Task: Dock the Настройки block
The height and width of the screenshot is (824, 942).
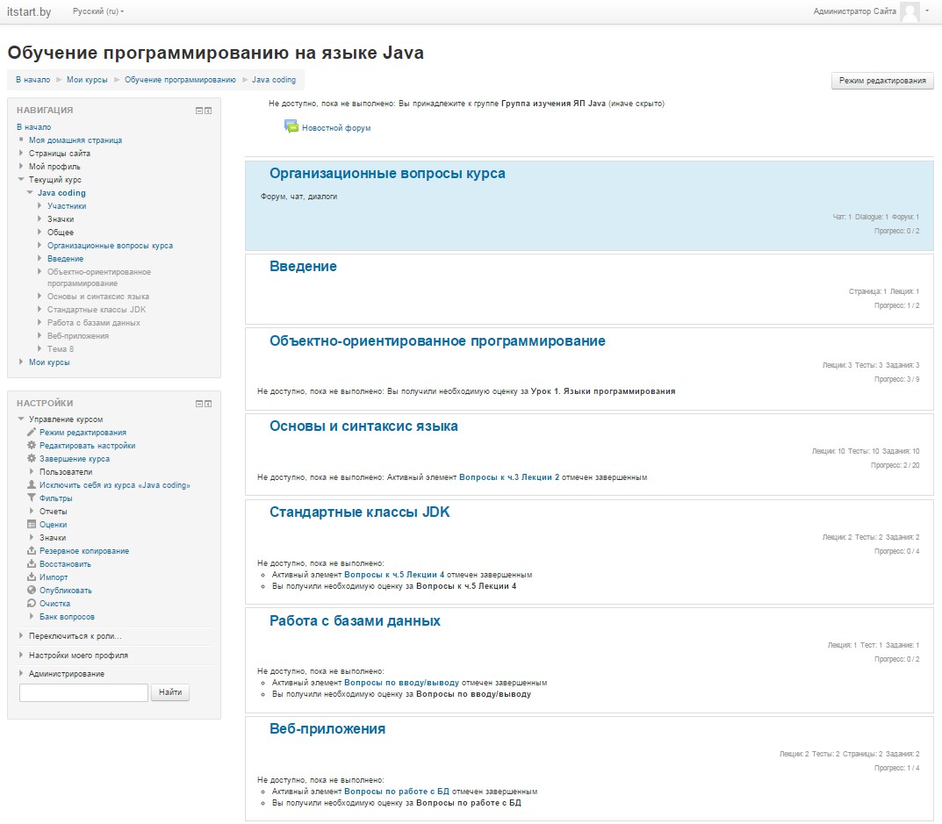Action: click(x=208, y=404)
